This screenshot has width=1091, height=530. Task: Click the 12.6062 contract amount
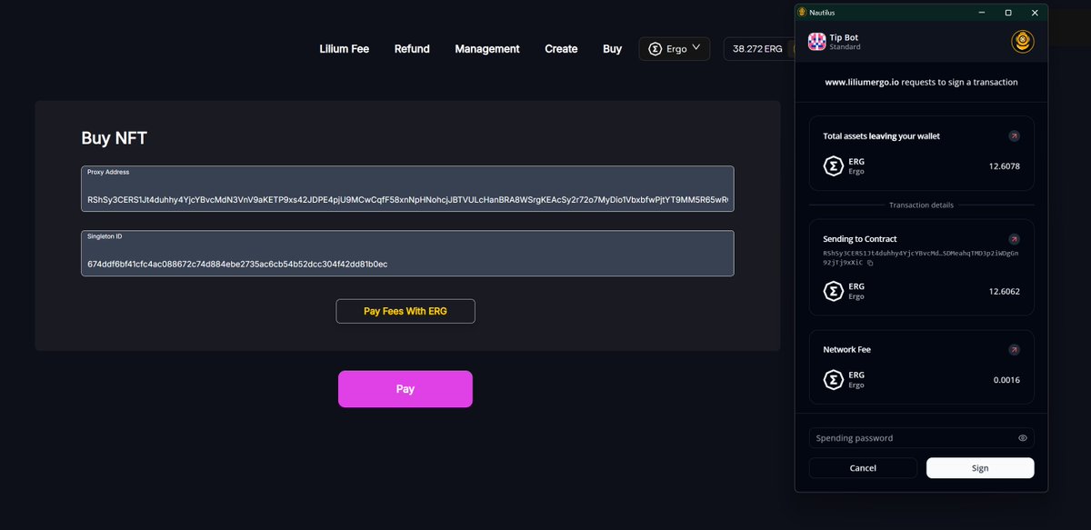(x=1004, y=292)
